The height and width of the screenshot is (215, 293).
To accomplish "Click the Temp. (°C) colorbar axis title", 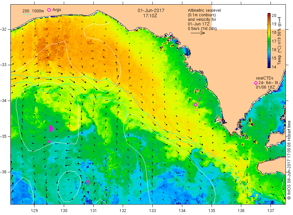I will (x=279, y=41).
